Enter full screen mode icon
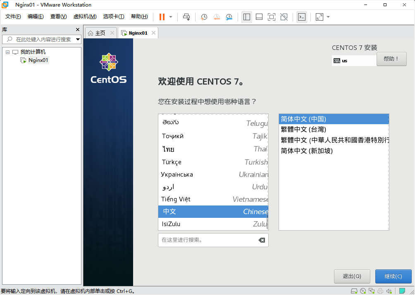The height and width of the screenshot is (295, 415). coord(272,17)
